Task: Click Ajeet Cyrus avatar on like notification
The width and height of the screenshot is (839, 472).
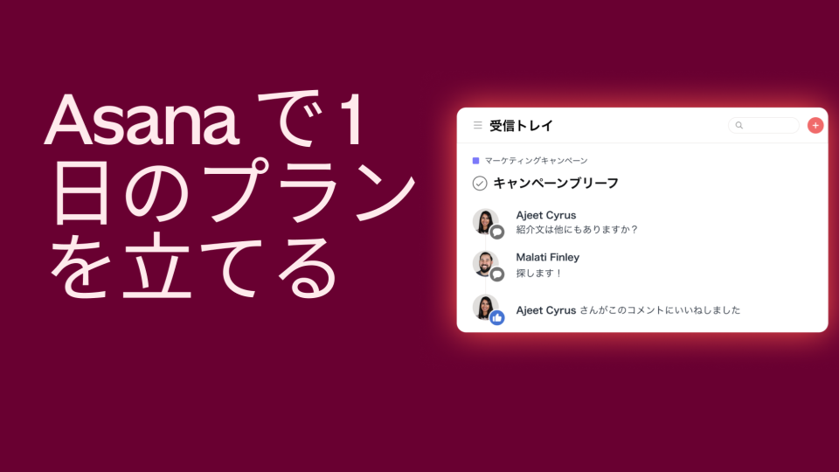Action: pyautogui.click(x=485, y=307)
